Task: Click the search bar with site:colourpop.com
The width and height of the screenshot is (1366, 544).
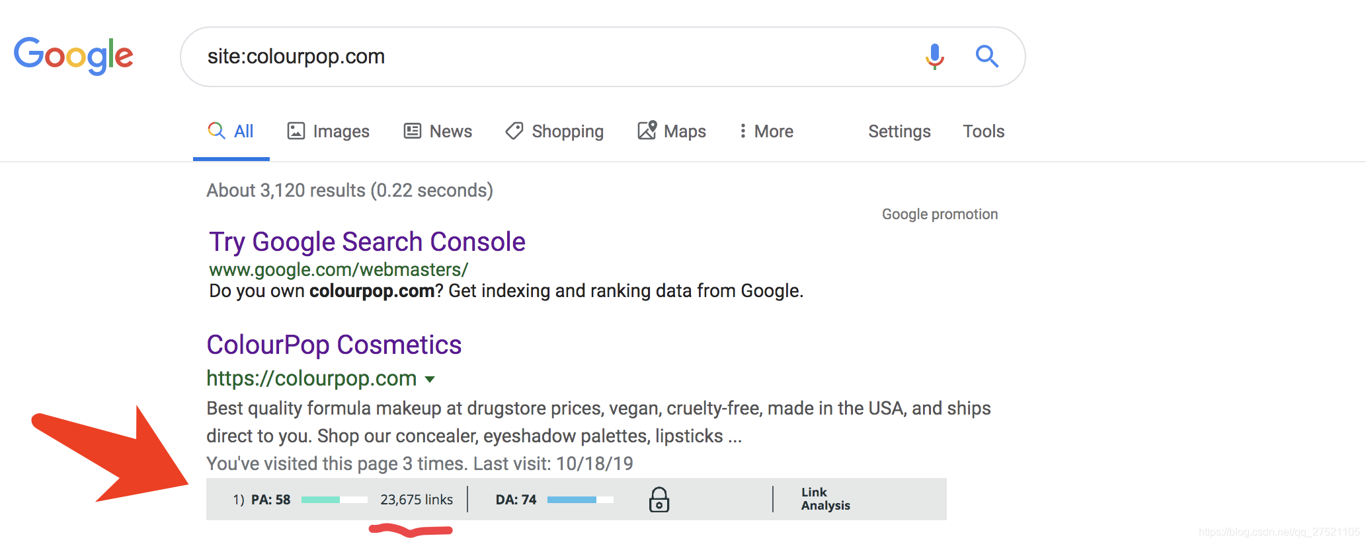Action: click(602, 57)
